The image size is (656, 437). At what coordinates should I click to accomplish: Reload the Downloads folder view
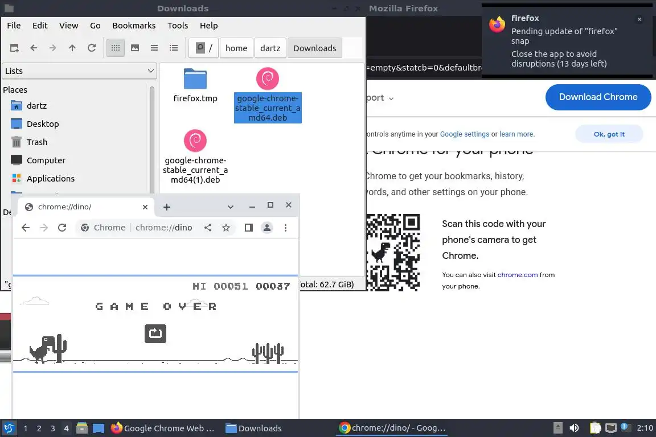[x=92, y=48]
